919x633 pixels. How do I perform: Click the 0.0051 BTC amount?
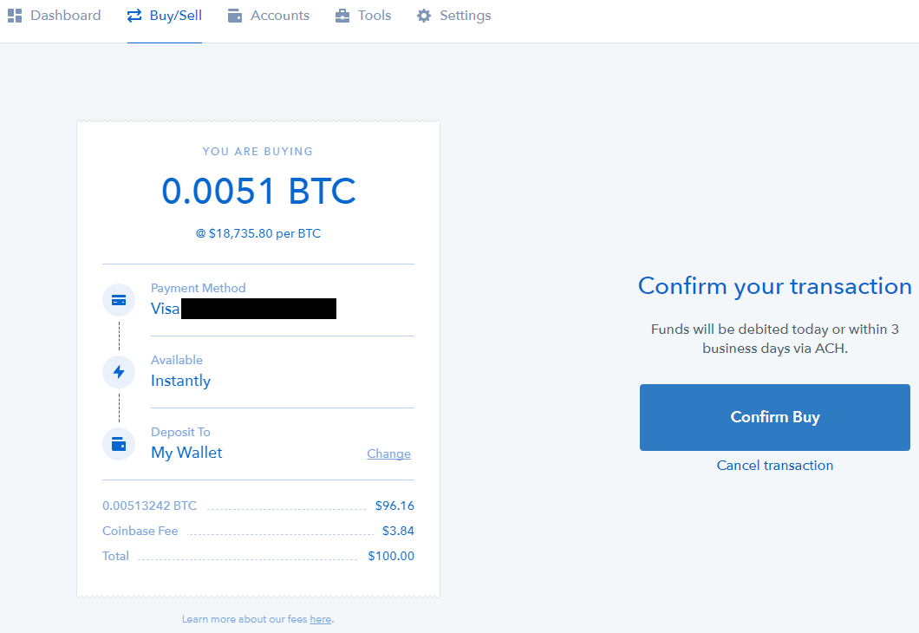point(258,191)
